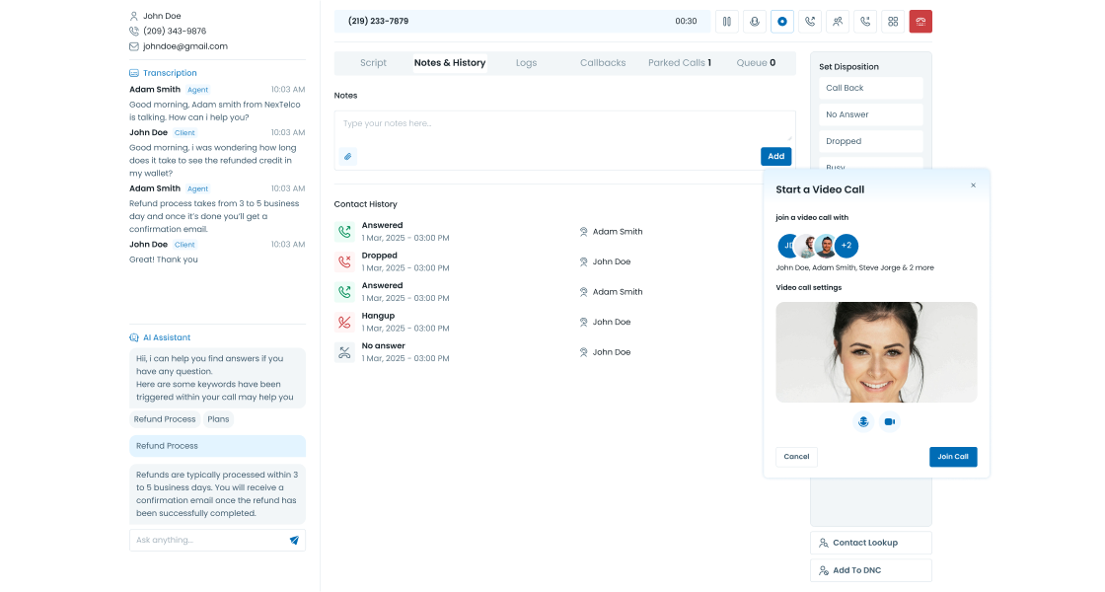
Task: Click the park call icon
Action: coord(865,21)
